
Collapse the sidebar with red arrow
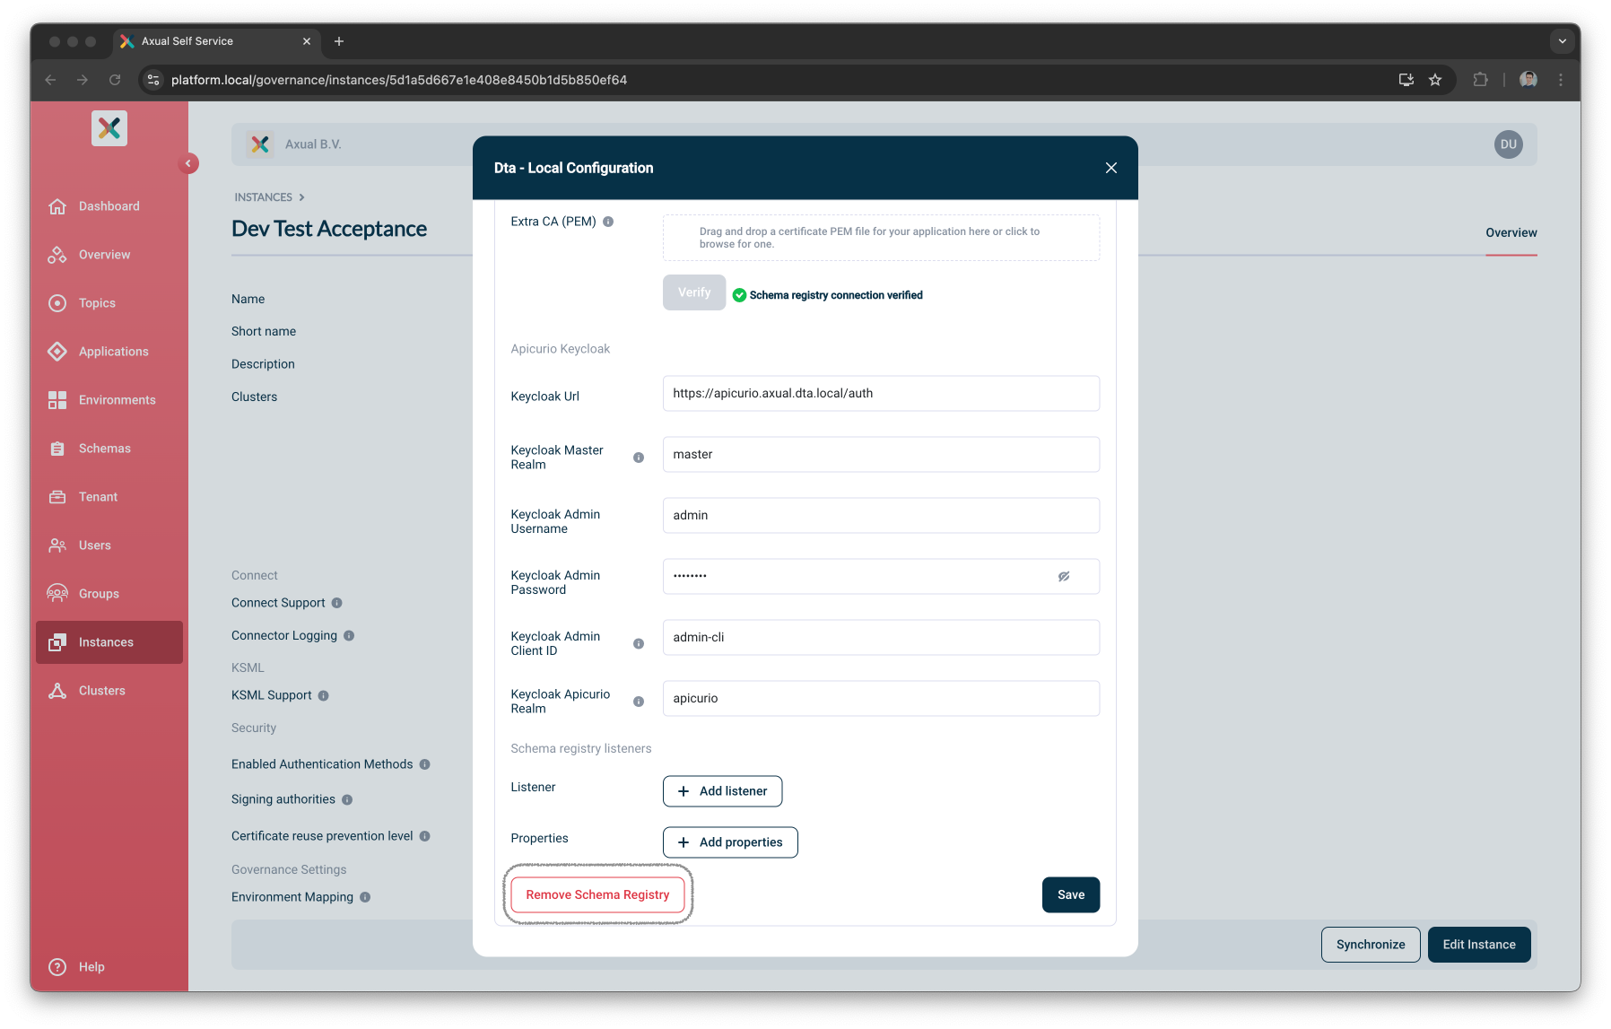coord(188,163)
